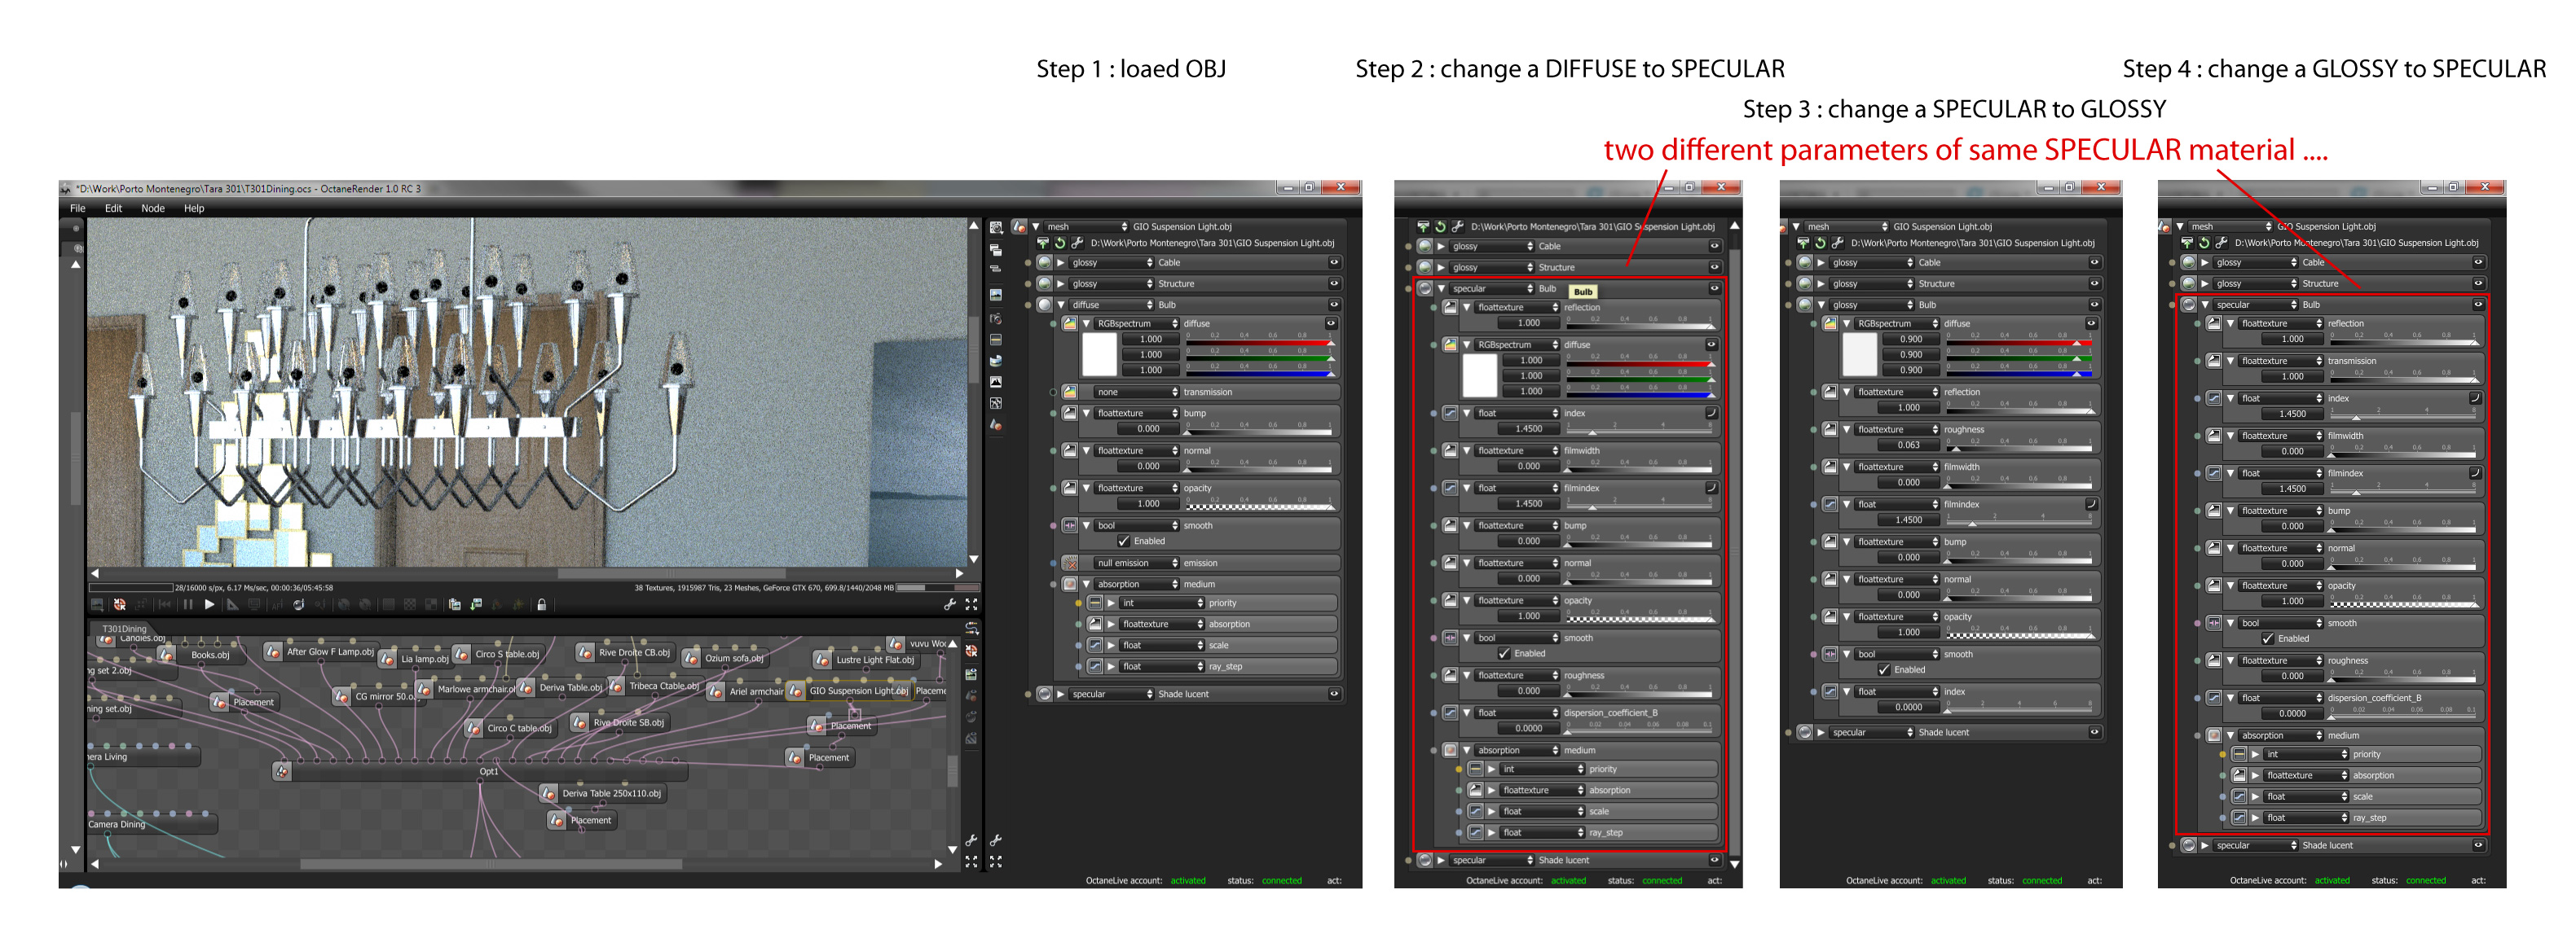
Task: Uncheck smooth Enabled checkbox in first panel
Action: (1124, 541)
